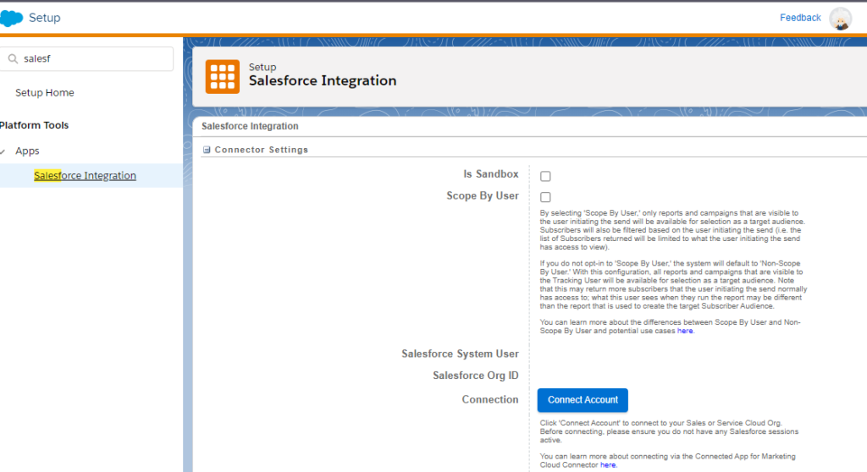Click the Salesforce Integration page title
Image resolution: width=867 pixels, height=472 pixels.
pyautogui.click(x=323, y=80)
